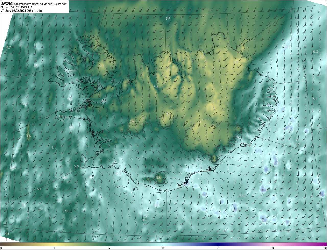Click the colour scale tick labelled 0
327x250 pixels.
pyautogui.click(x=1, y=248)
